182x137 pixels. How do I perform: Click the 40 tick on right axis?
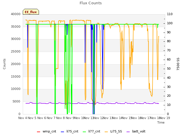click(x=169, y=78)
